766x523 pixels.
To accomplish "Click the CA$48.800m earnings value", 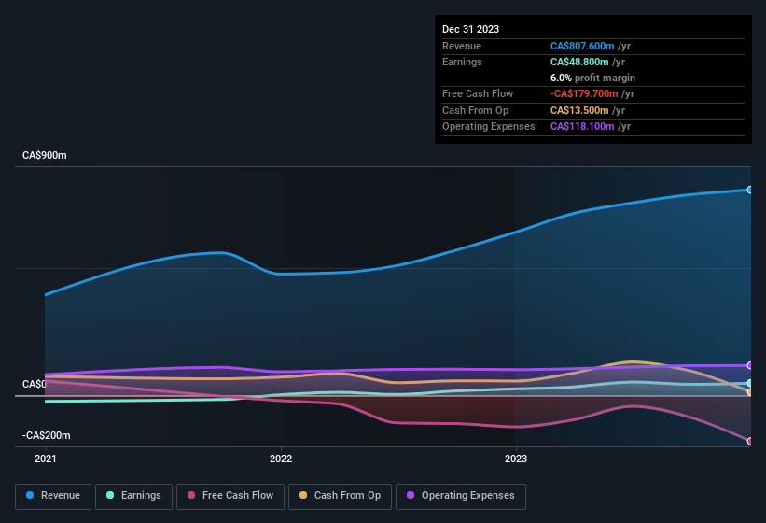I will click(x=579, y=62).
